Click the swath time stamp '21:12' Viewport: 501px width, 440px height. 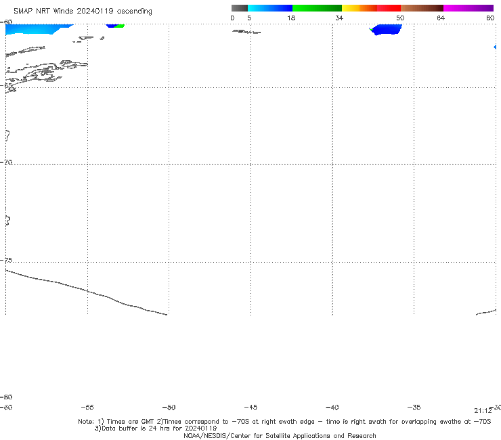[x=483, y=411]
